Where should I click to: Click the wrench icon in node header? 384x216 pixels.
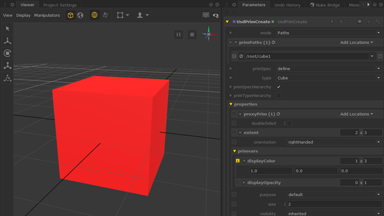pos(369,22)
